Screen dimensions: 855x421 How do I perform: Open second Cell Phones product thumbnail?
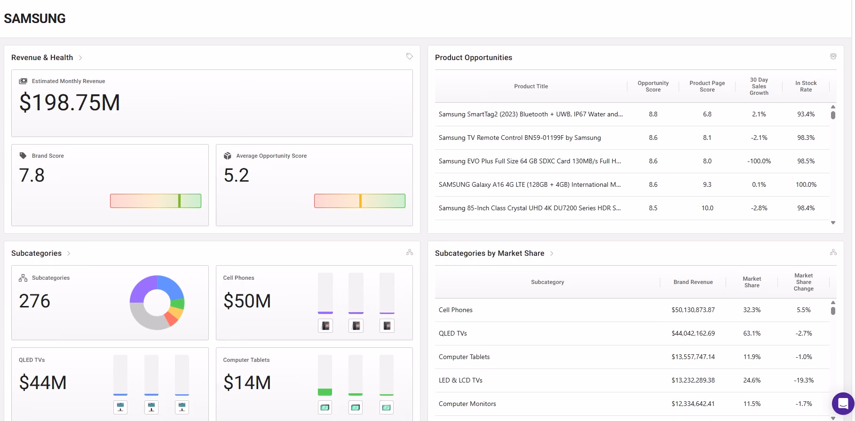pos(356,326)
